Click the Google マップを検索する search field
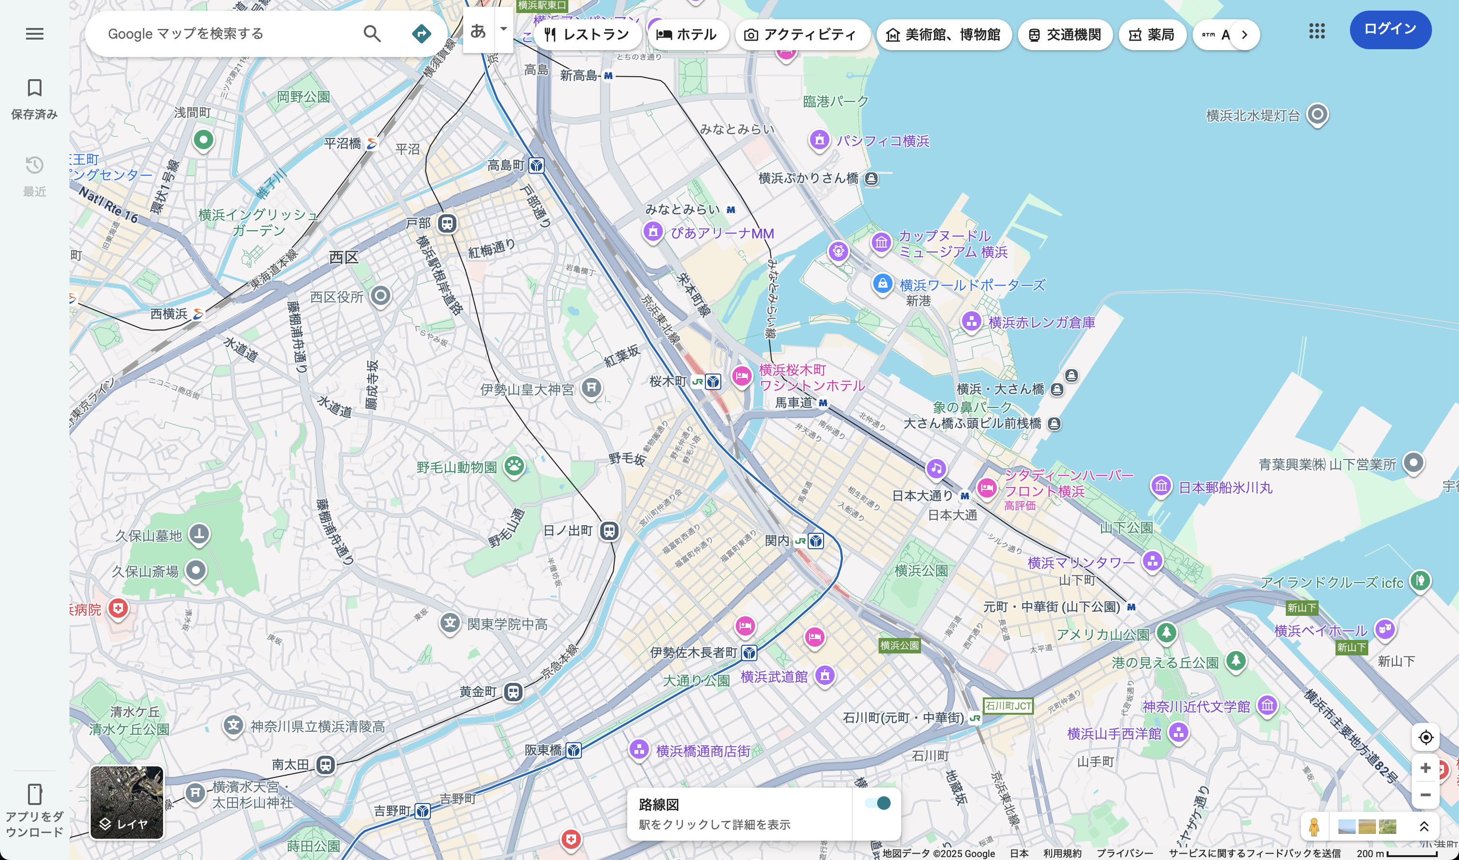Screen dimensions: 1459x860 click(226, 34)
